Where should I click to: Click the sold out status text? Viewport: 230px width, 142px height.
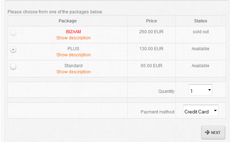[201, 32]
